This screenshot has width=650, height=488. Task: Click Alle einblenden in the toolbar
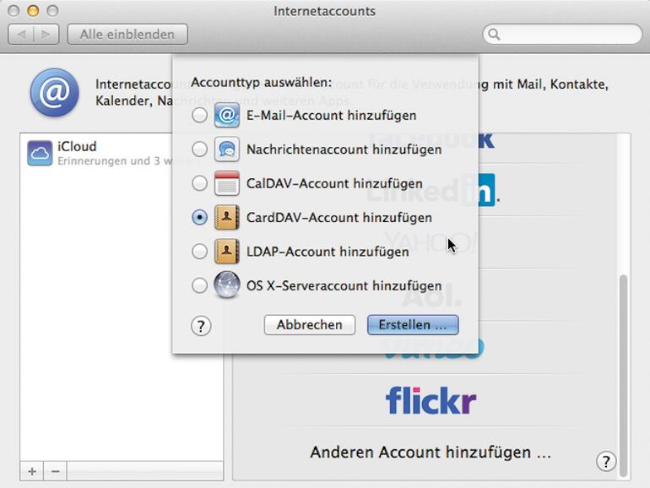click(127, 35)
